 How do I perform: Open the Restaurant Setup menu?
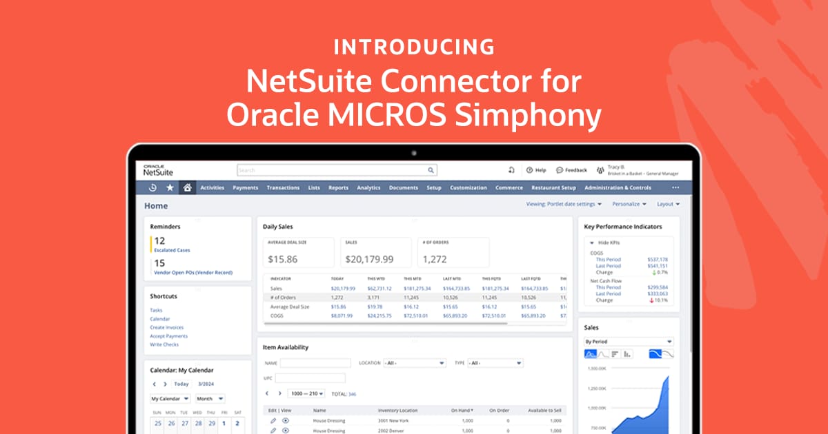tap(553, 187)
